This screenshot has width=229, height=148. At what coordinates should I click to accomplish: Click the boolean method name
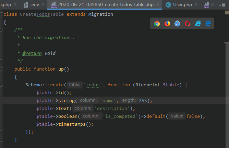coord(68,116)
